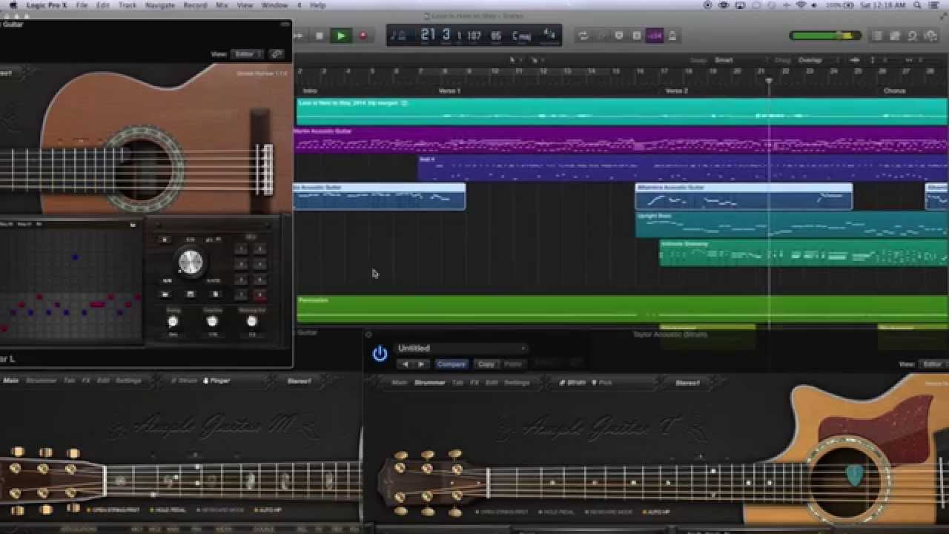Switch to Main tab in Ample Guitar M
This screenshot has width=949, height=534.
(x=10, y=380)
